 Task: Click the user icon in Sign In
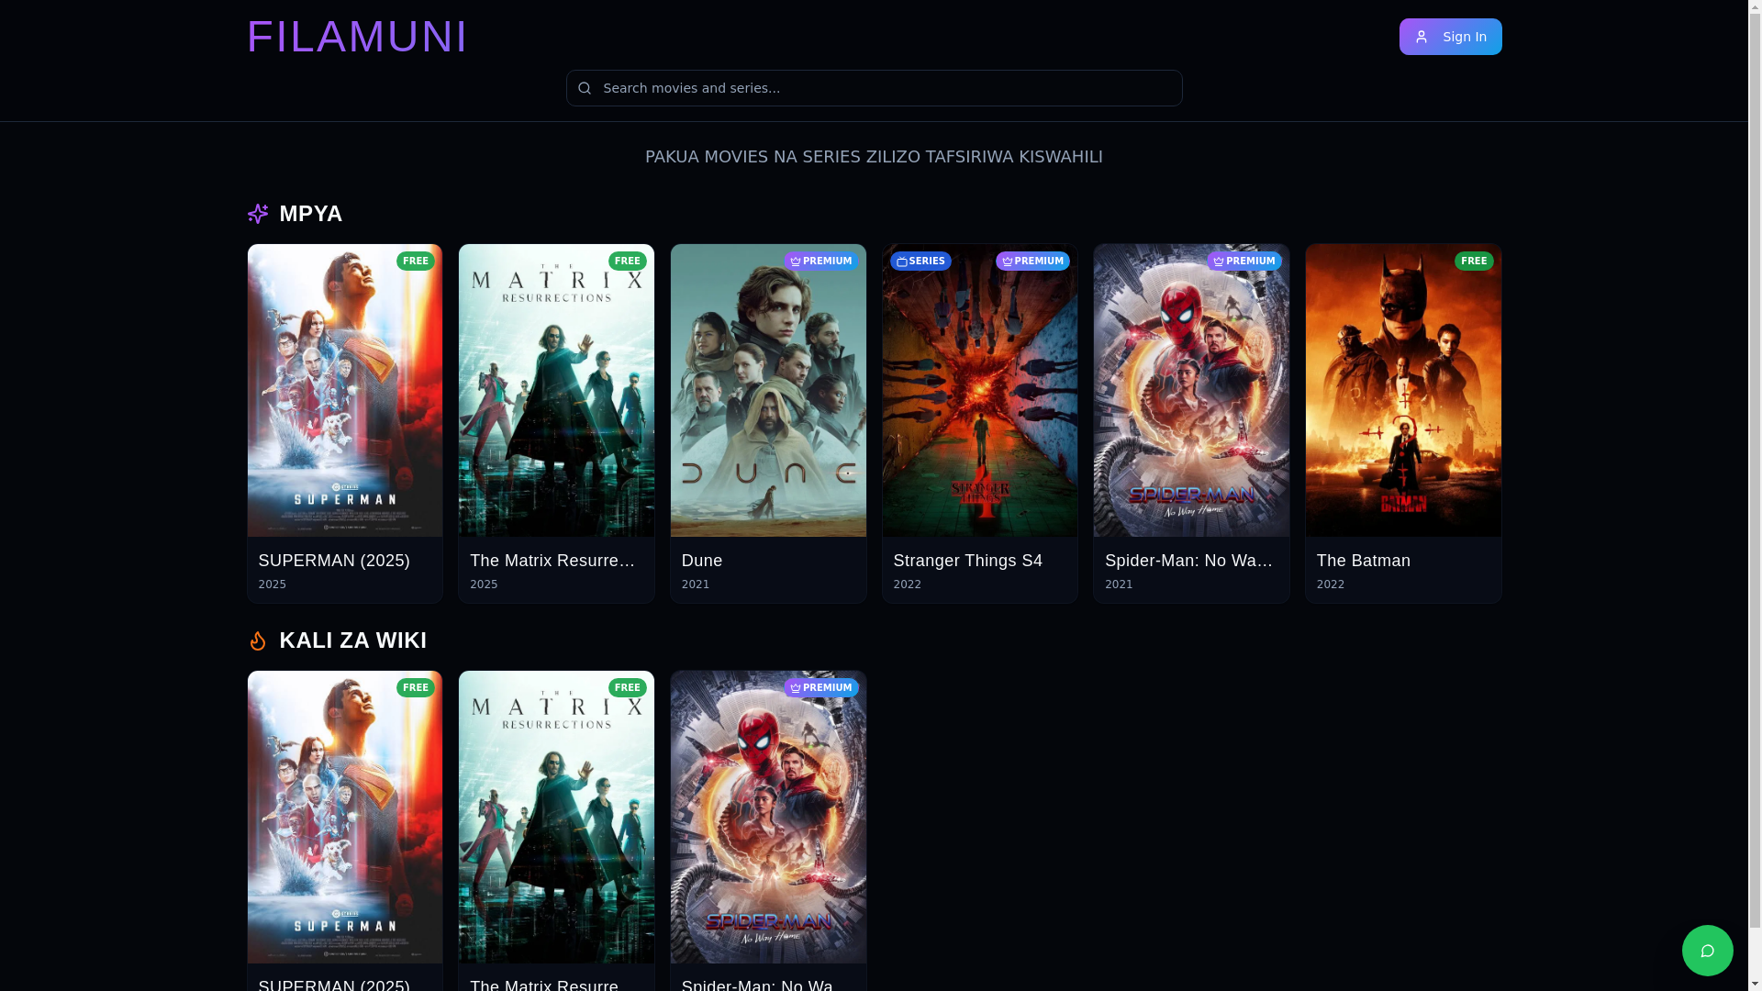click(x=1421, y=37)
